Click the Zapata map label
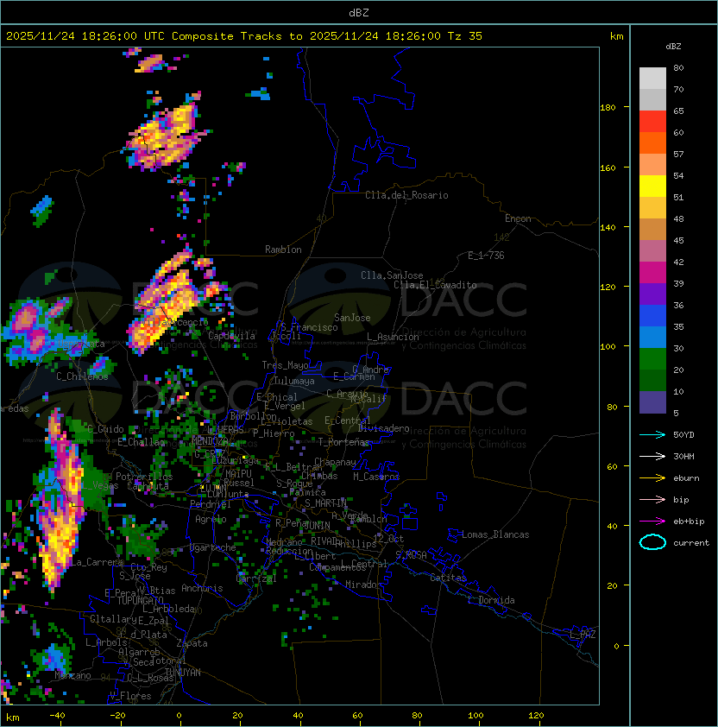Image resolution: width=718 pixels, height=727 pixels. [192, 643]
